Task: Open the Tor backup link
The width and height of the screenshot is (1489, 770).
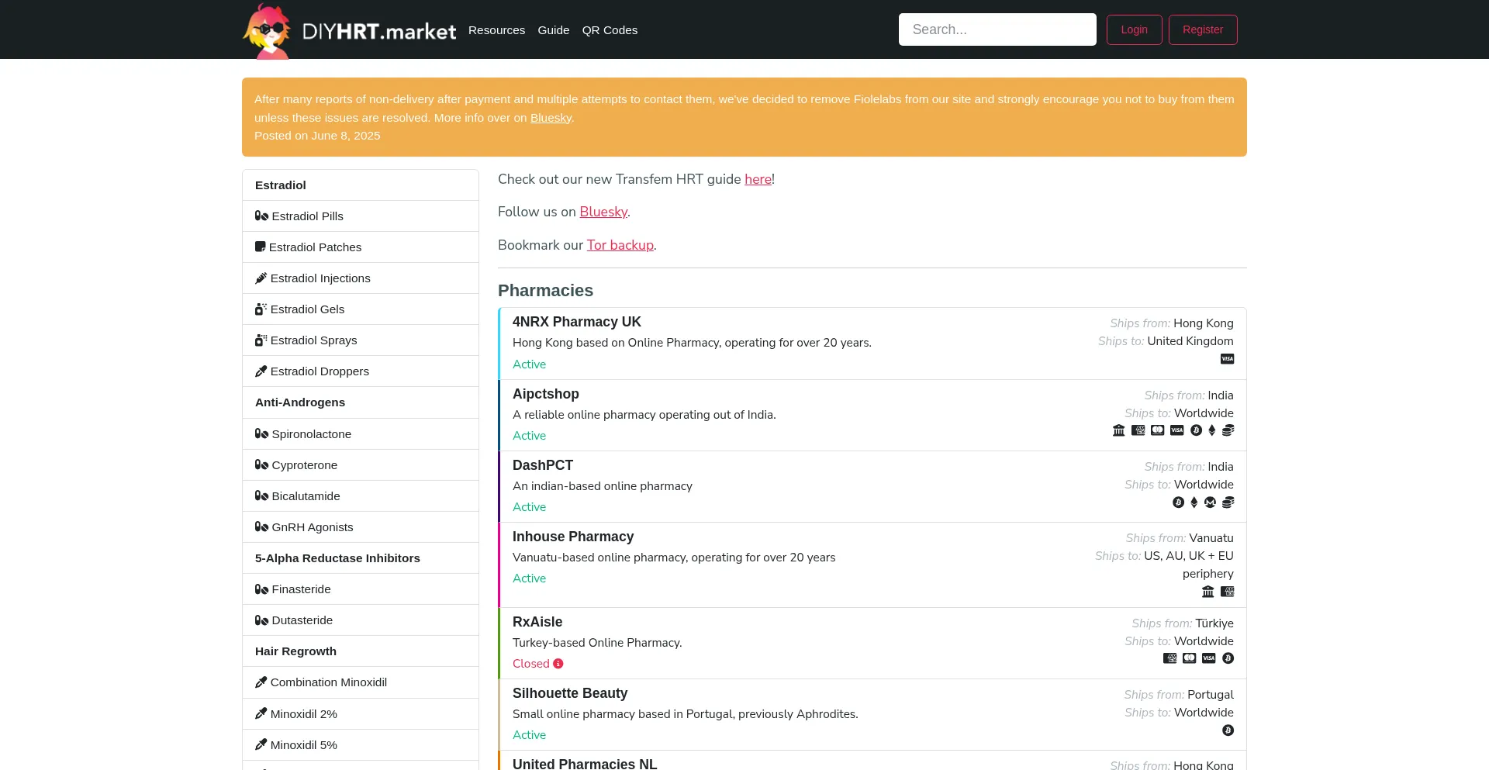Action: [x=620, y=245]
